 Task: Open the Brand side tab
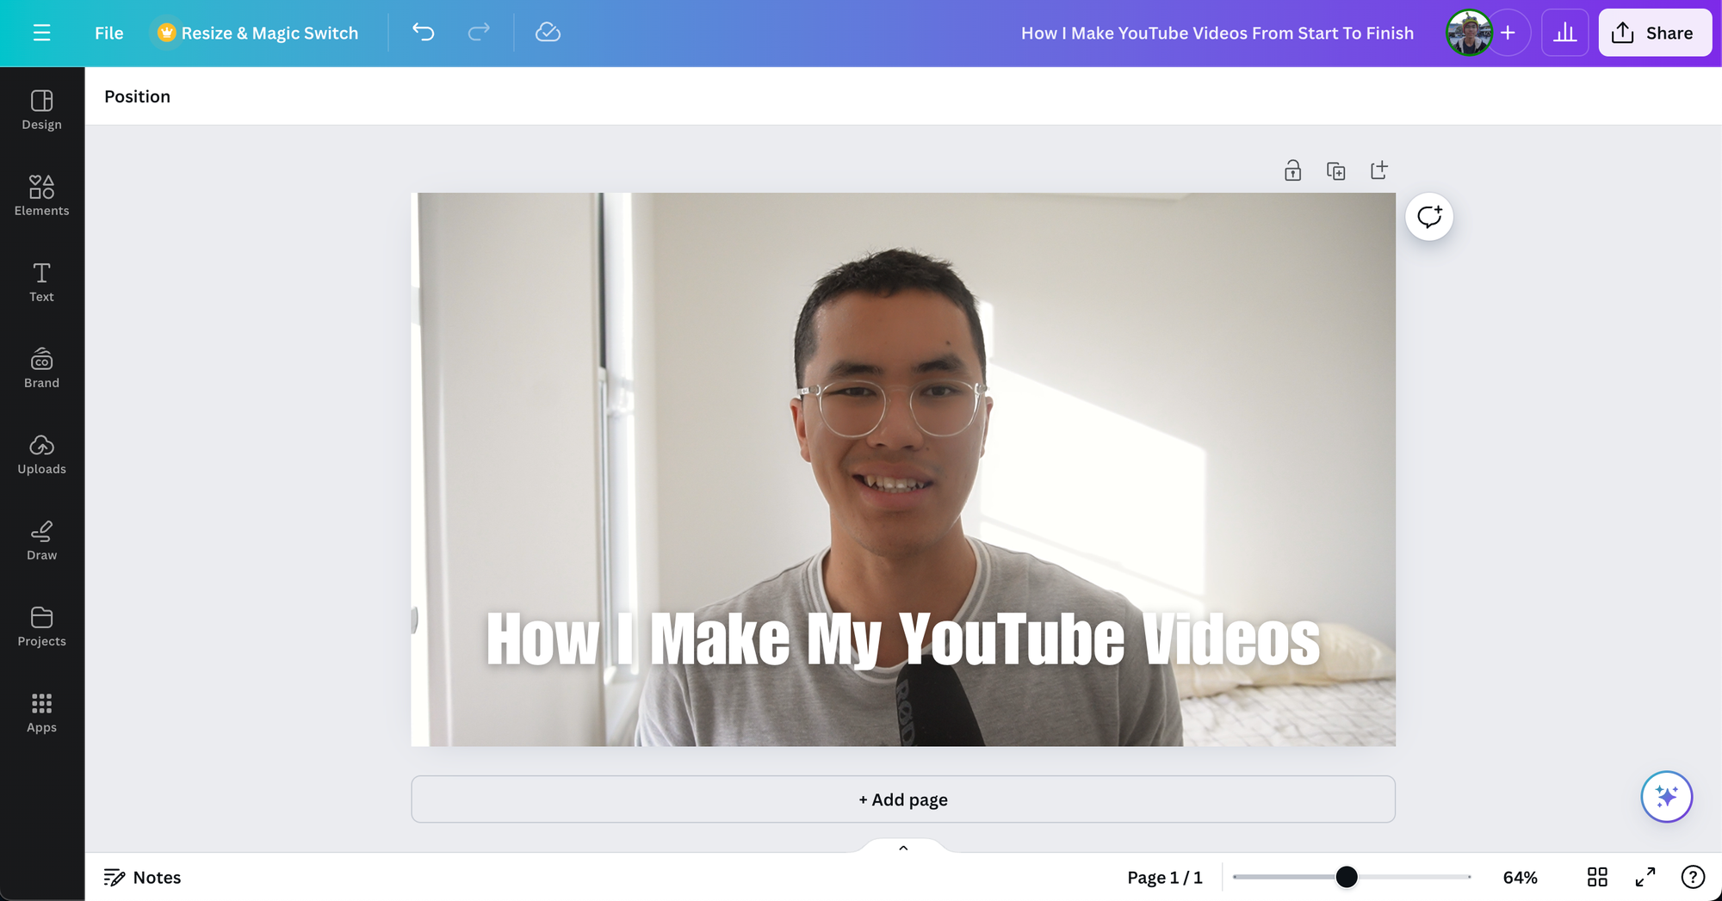pyautogui.click(x=42, y=368)
